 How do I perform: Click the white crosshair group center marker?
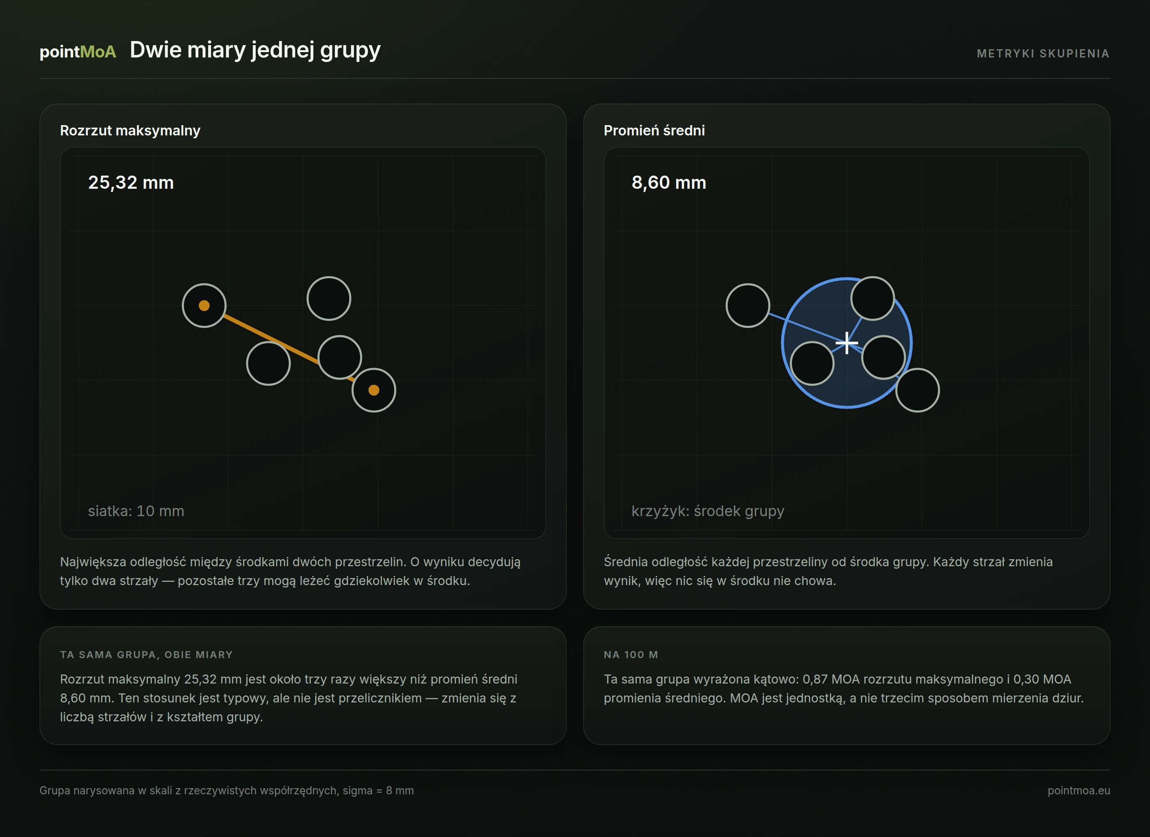click(847, 343)
